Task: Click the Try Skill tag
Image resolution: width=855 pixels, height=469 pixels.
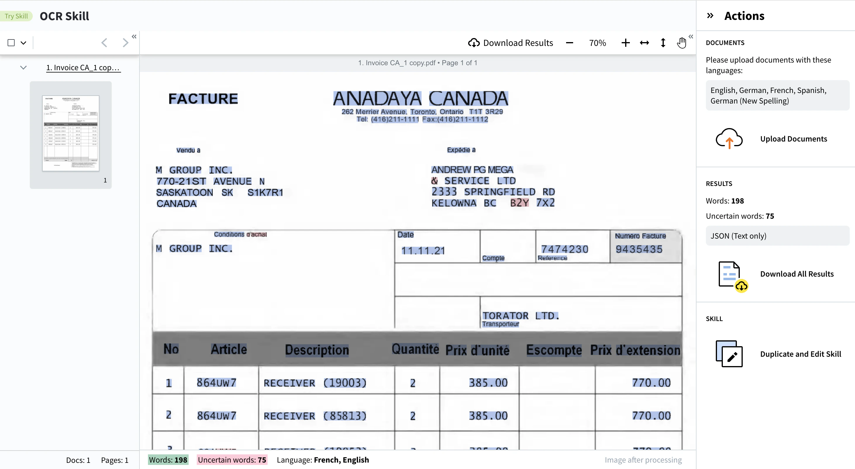Action: coord(16,16)
